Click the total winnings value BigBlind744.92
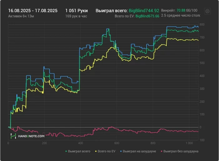The image size is (219, 161). 144,11
